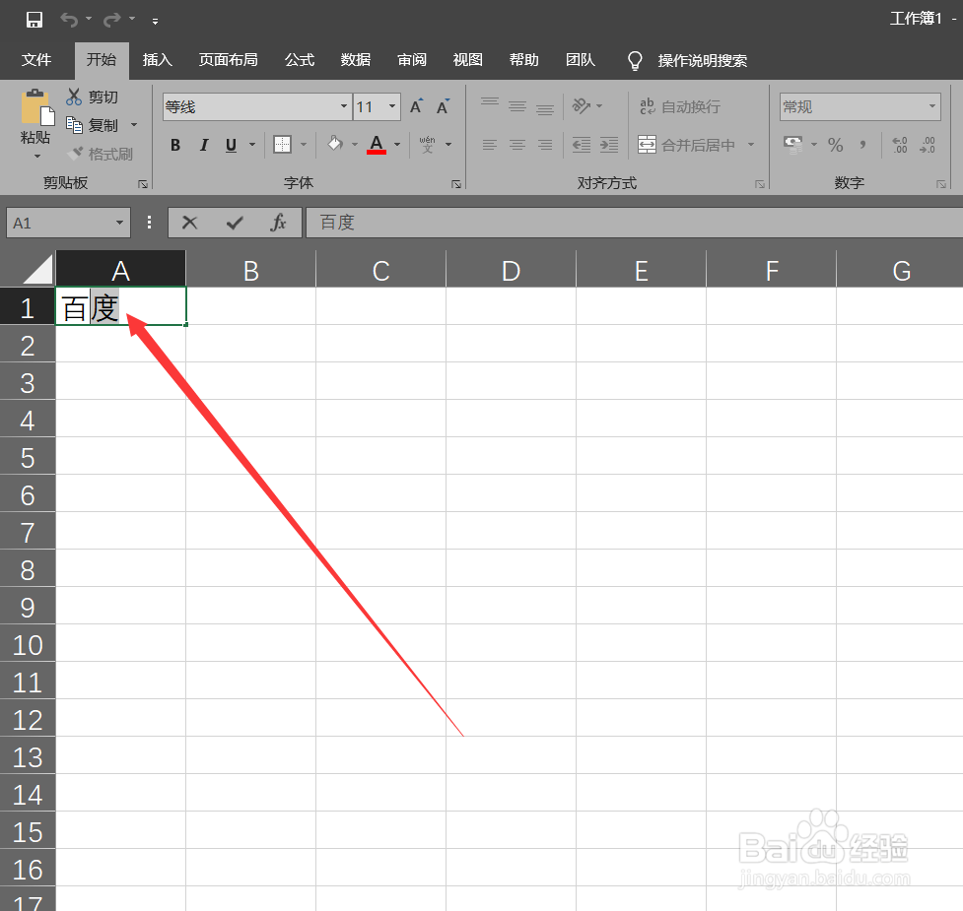Click the fx insert function icon
Screen dimensions: 963x911
[278, 223]
